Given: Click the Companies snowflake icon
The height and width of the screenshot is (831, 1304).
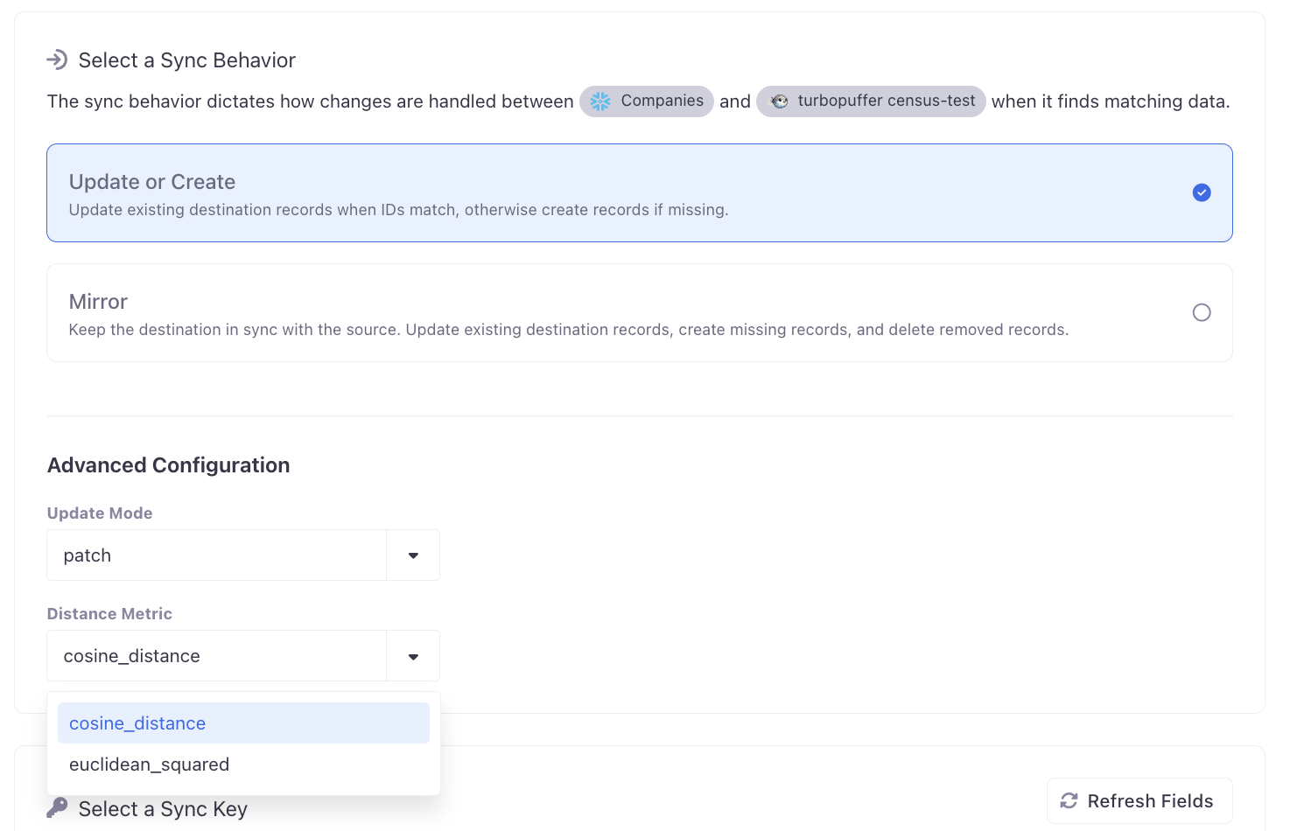Looking at the screenshot, I should point(600,101).
